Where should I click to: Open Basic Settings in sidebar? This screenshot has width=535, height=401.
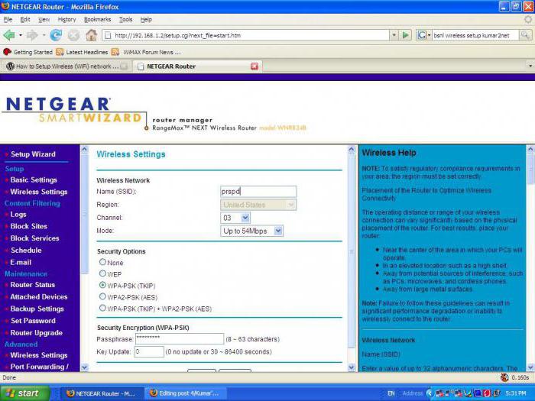click(34, 179)
